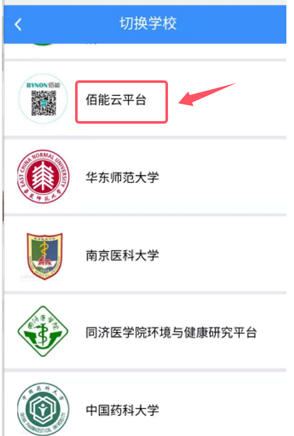
Task: Tap the 切换学校 page title
Action: tap(148, 24)
